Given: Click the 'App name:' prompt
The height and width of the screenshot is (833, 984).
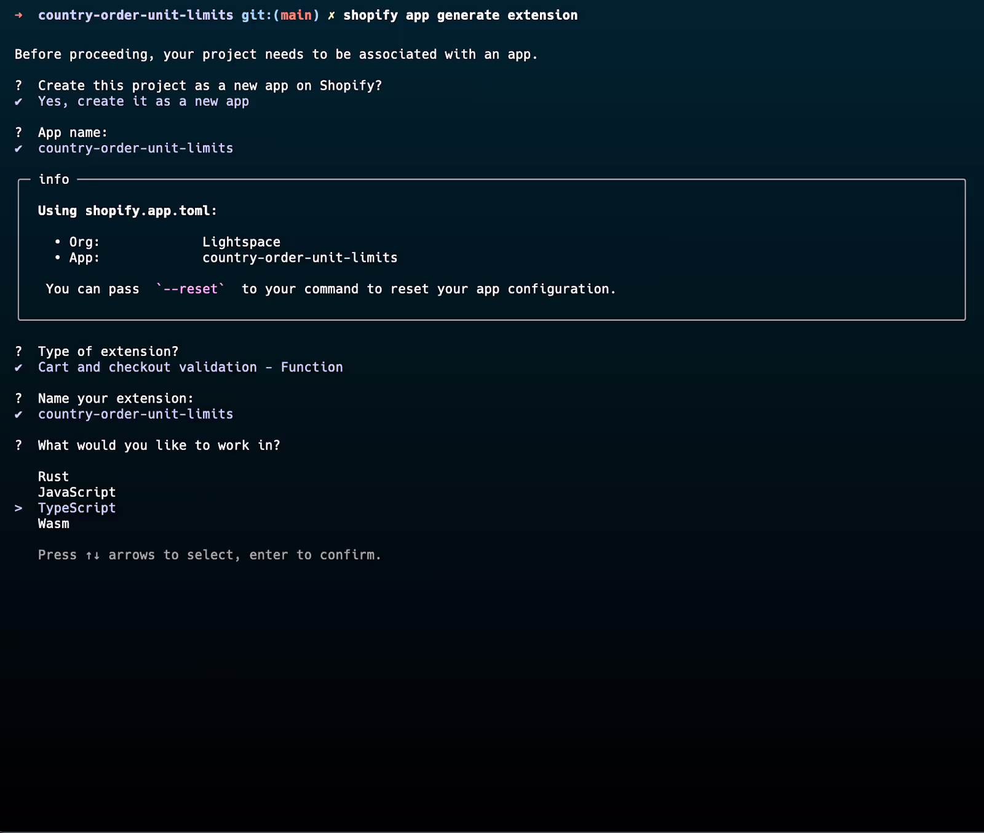Looking at the screenshot, I should tap(73, 133).
